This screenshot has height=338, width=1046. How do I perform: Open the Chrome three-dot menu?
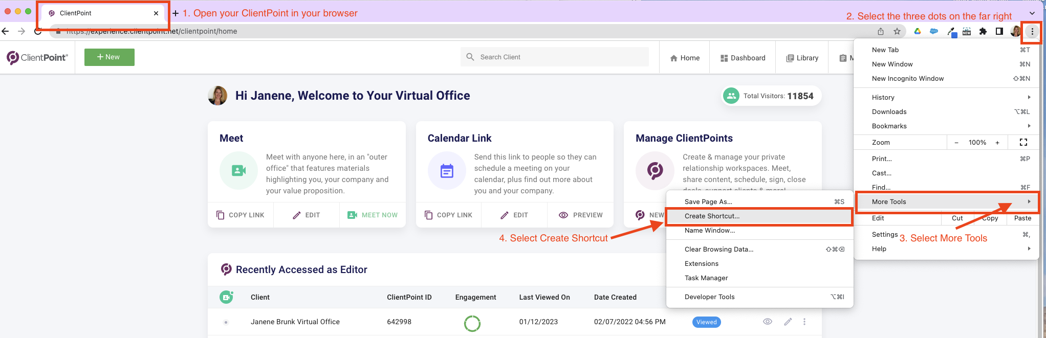pos(1032,32)
